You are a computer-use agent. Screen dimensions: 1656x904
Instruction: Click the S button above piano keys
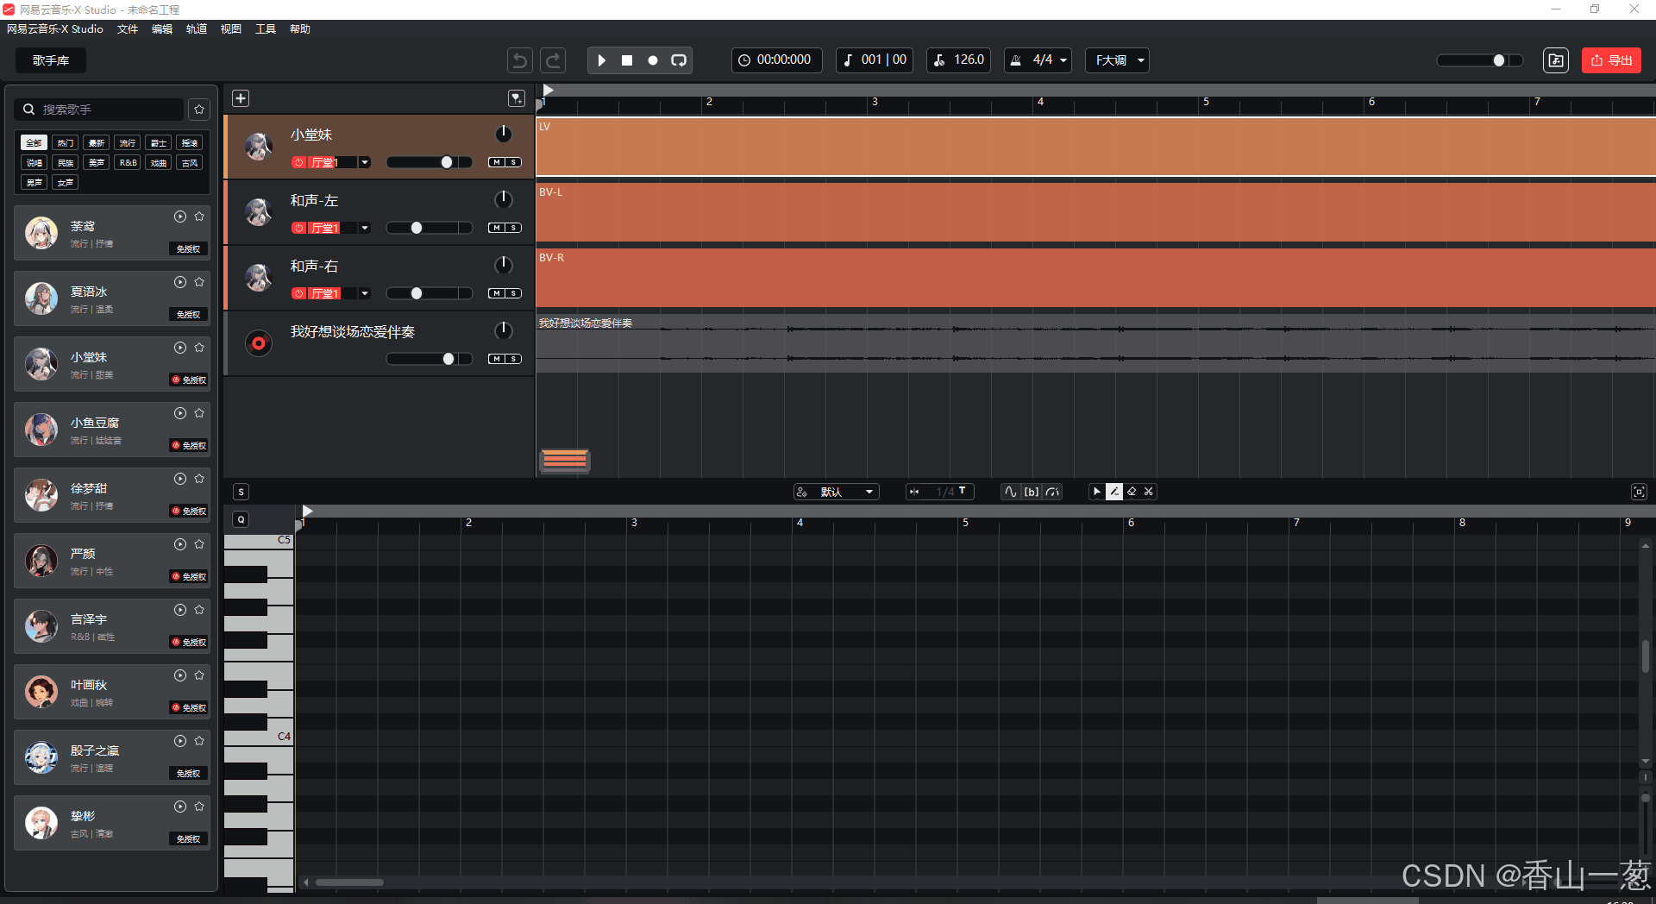[x=241, y=492]
